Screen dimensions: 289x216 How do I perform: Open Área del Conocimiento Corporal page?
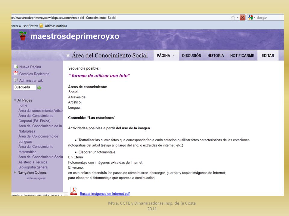[x=36, y=118]
